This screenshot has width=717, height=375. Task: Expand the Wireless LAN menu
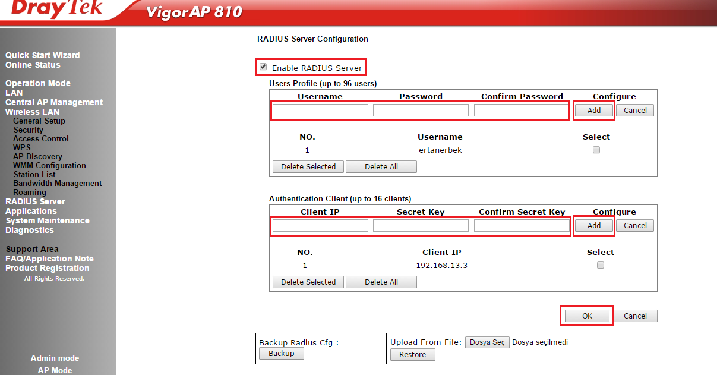(x=32, y=112)
